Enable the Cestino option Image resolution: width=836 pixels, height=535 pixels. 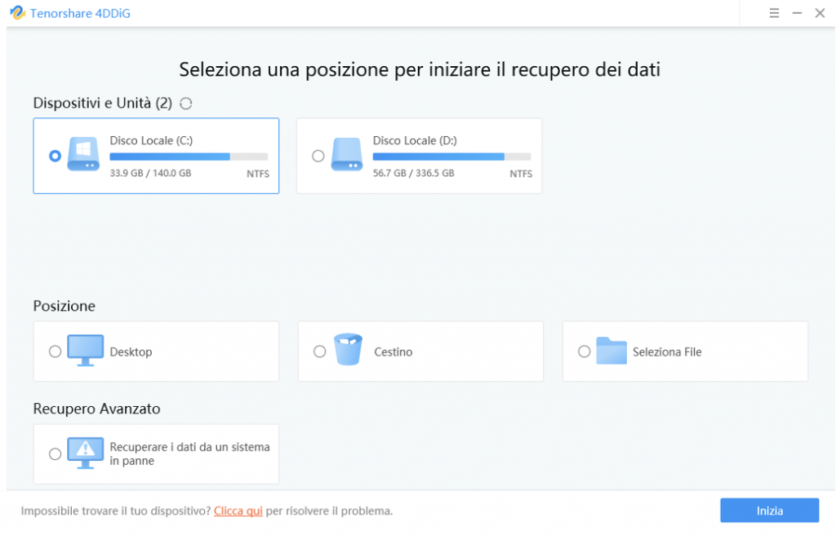click(319, 352)
